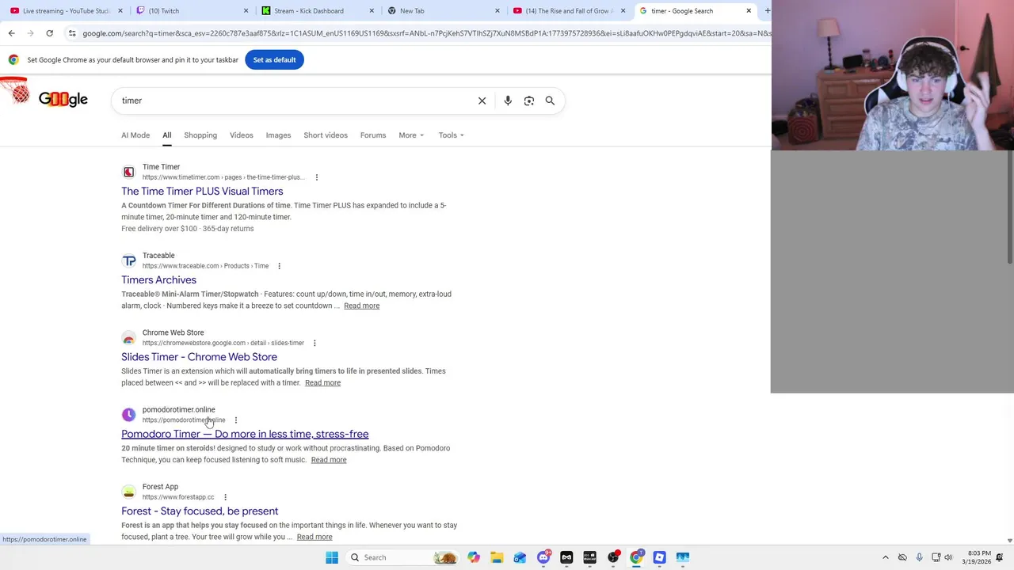Open site information icon in address bar
The image size is (1014, 570).
tap(72, 33)
